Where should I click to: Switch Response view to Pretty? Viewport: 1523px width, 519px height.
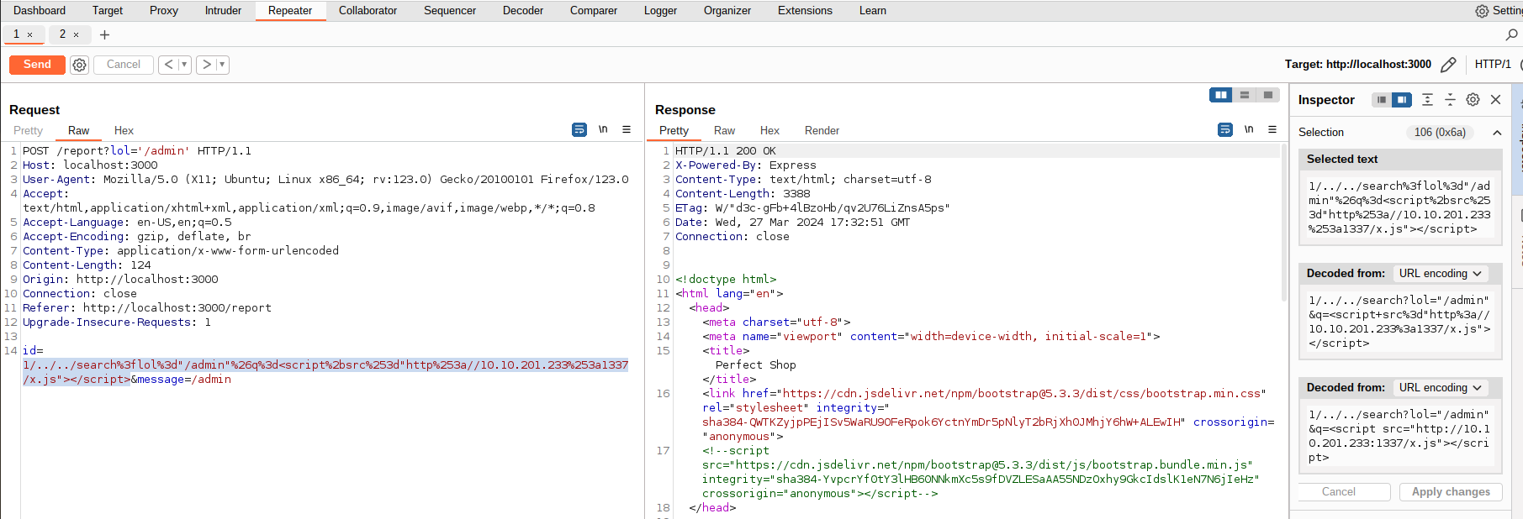click(x=674, y=130)
